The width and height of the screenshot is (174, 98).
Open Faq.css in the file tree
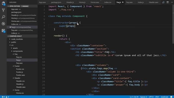coord(19,57)
